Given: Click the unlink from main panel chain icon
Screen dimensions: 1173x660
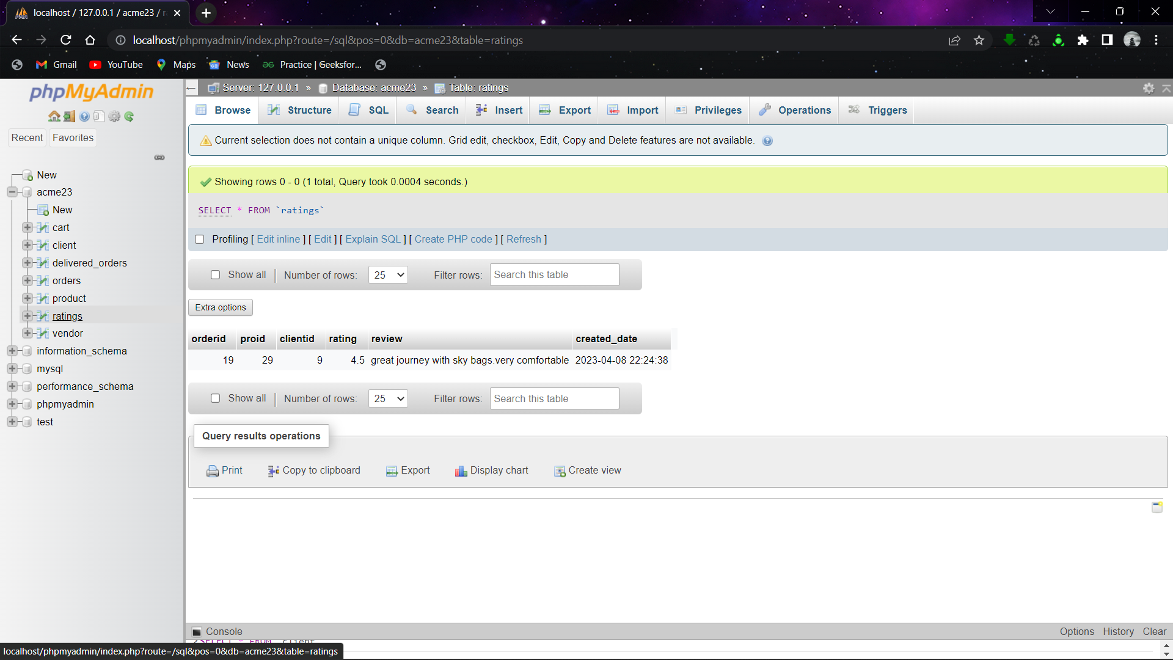Looking at the screenshot, I should point(159,158).
